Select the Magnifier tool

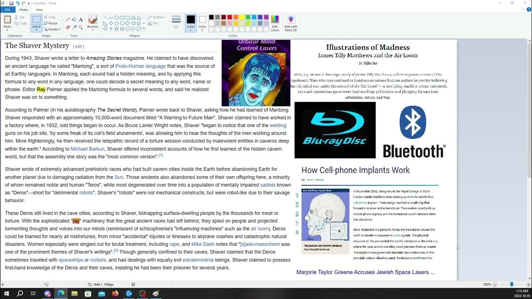[81, 27]
